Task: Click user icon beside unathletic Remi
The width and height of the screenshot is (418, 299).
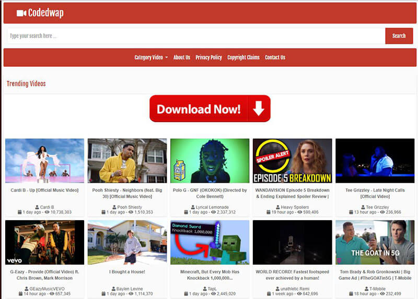Action: pos(277,289)
